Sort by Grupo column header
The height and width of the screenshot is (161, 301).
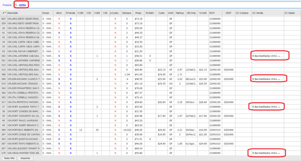[x=48, y=13]
